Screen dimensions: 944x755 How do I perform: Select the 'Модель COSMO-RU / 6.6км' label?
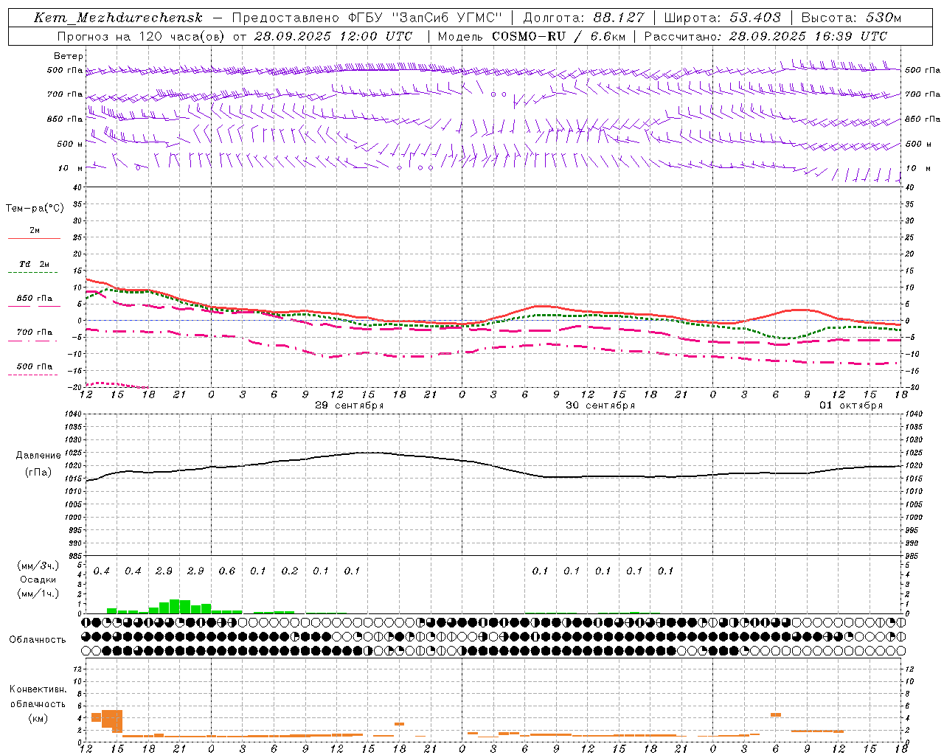[x=531, y=36]
